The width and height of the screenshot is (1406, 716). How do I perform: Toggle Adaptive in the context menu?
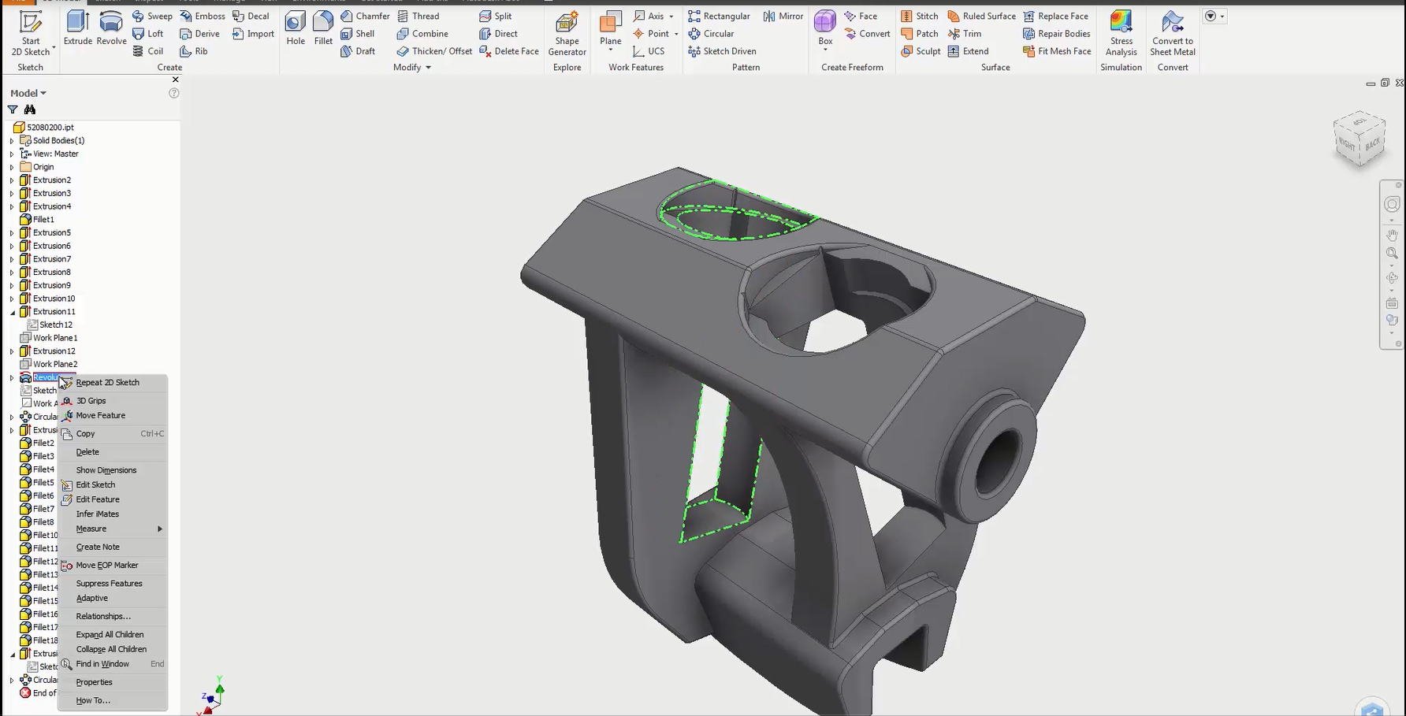[91, 598]
